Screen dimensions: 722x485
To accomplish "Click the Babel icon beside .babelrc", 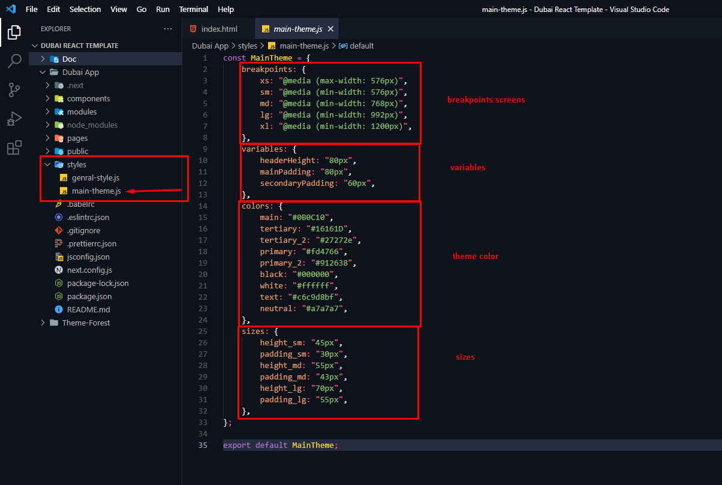I will click(59, 204).
